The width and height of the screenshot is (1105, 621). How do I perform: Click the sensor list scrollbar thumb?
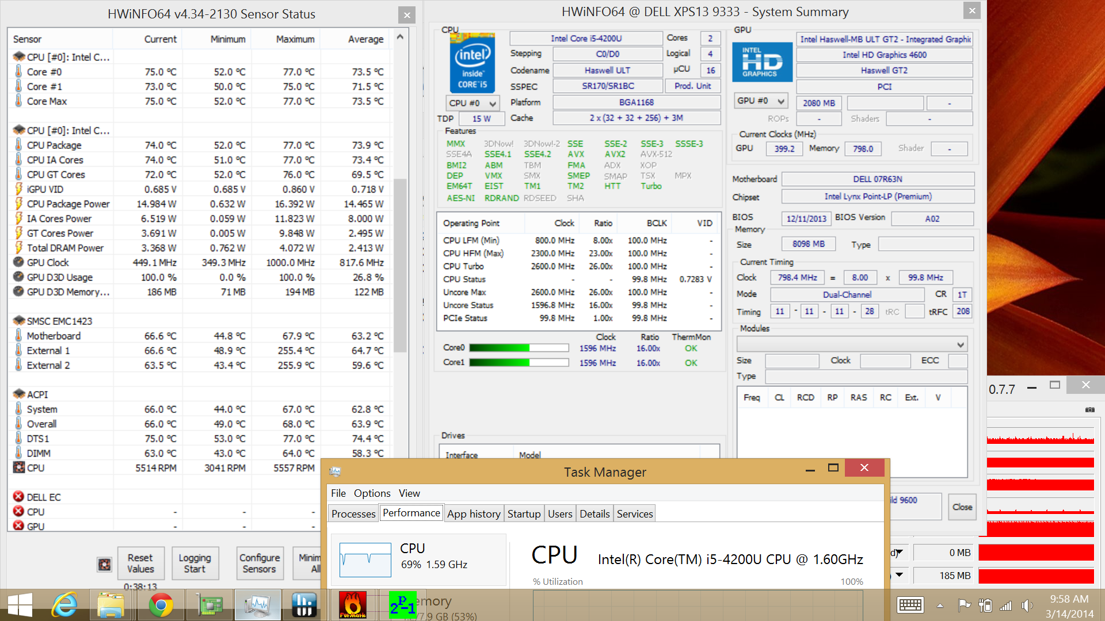[x=400, y=264]
